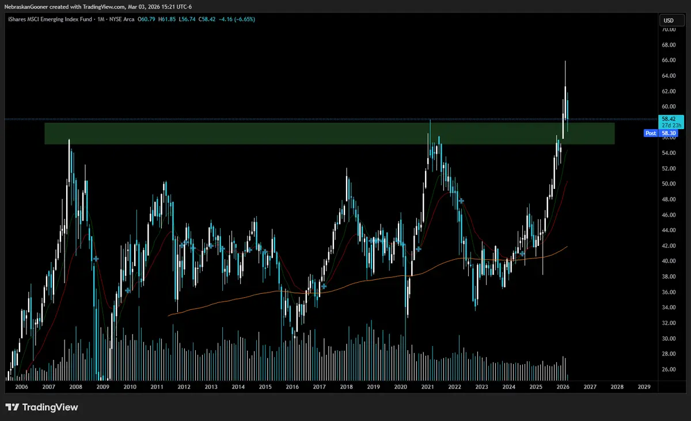Viewport: 691px width, 421px height.
Task: Click the 66.00 price axis label
Action: click(669, 60)
